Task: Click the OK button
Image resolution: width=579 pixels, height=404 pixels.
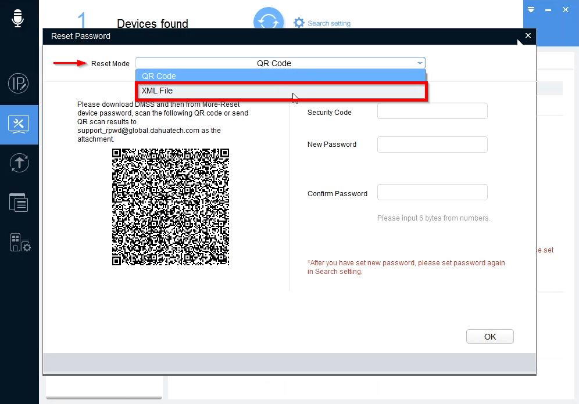Action: click(489, 337)
